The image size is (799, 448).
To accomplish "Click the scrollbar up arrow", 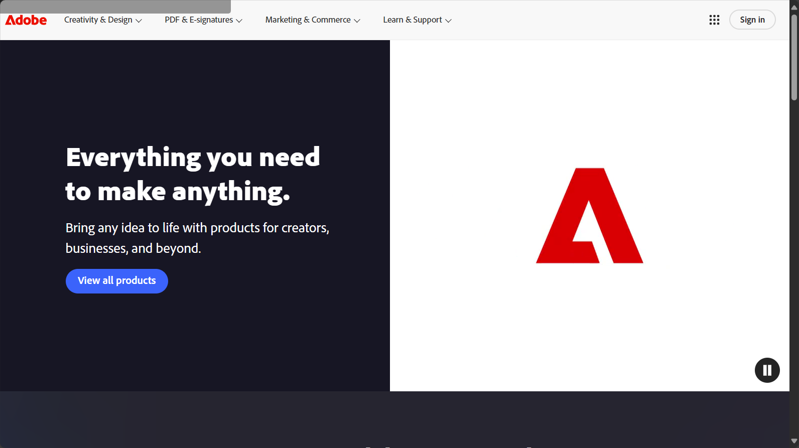I will (x=794, y=7).
